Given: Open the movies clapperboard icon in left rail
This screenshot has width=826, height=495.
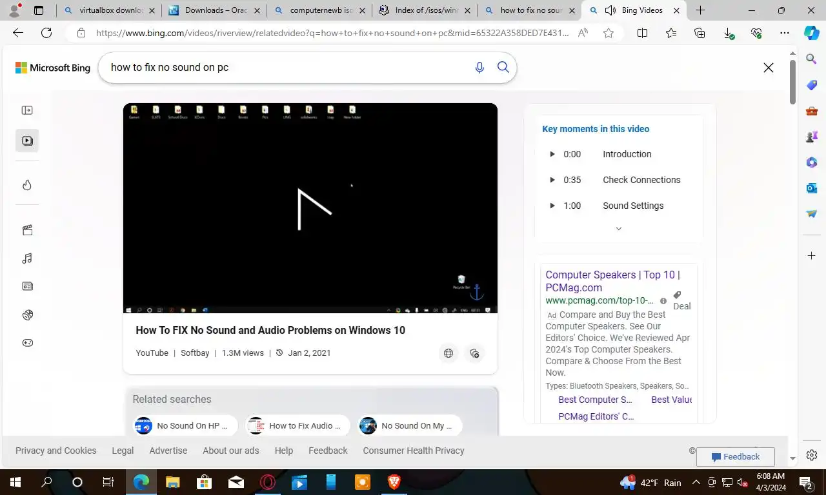Looking at the screenshot, I should 27,230.
